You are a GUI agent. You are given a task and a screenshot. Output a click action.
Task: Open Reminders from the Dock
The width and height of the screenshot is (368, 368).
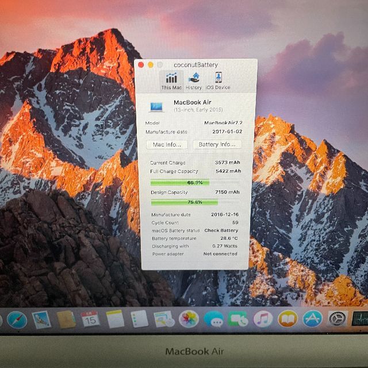tap(139, 319)
